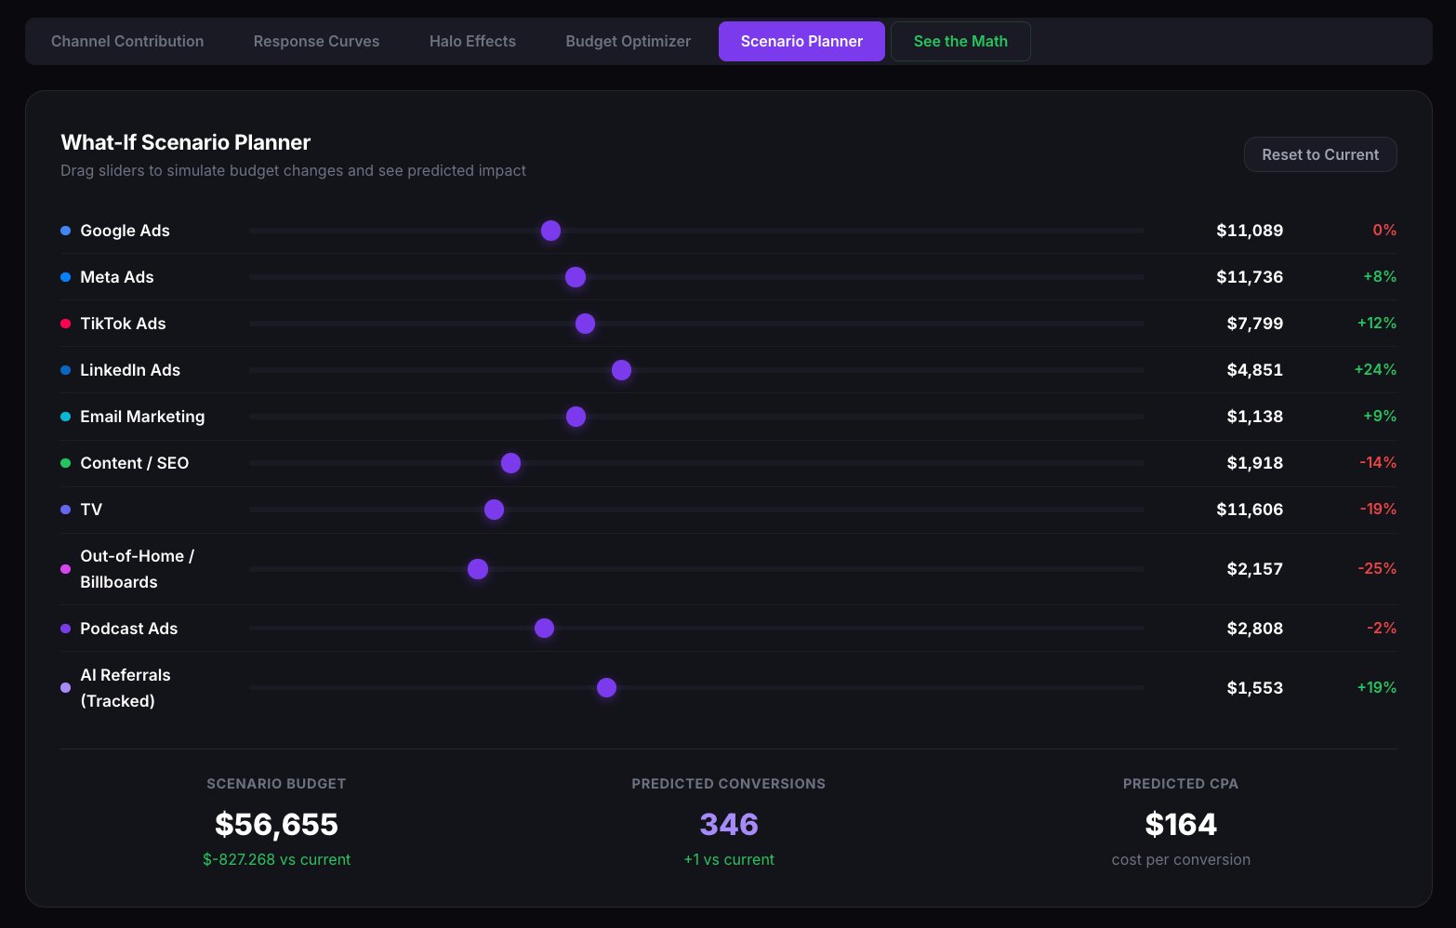Screen dimensions: 1456x928
Task: Click the Content / SEO green color dot
Action: pyautogui.click(x=65, y=463)
